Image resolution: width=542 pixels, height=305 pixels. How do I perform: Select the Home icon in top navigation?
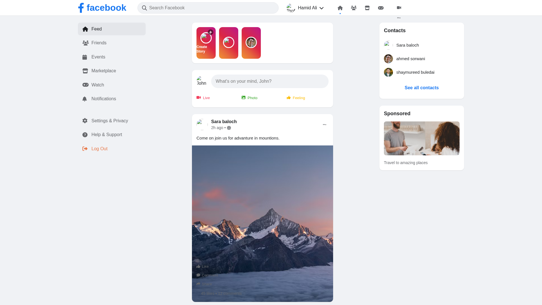pyautogui.click(x=340, y=8)
